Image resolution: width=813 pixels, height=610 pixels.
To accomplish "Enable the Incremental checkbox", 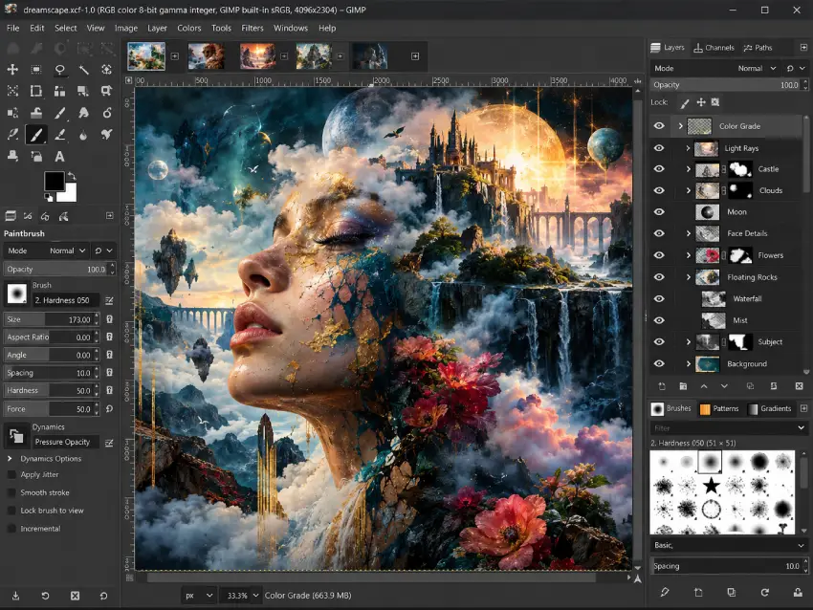I will click(x=11, y=529).
